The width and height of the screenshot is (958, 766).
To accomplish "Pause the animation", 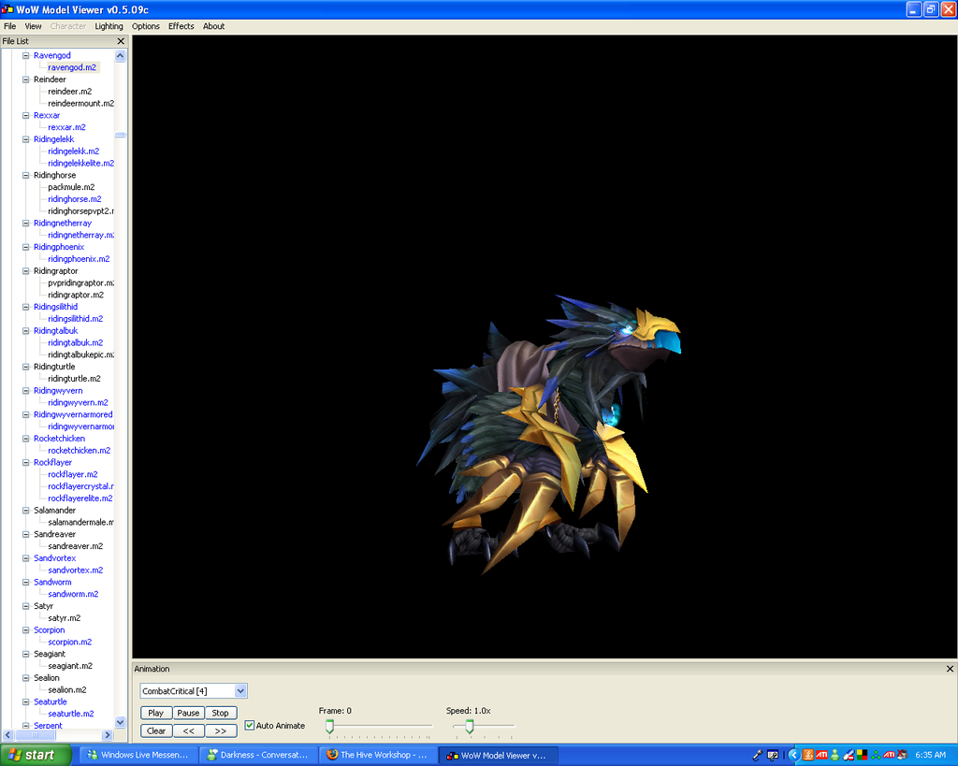I will click(188, 713).
